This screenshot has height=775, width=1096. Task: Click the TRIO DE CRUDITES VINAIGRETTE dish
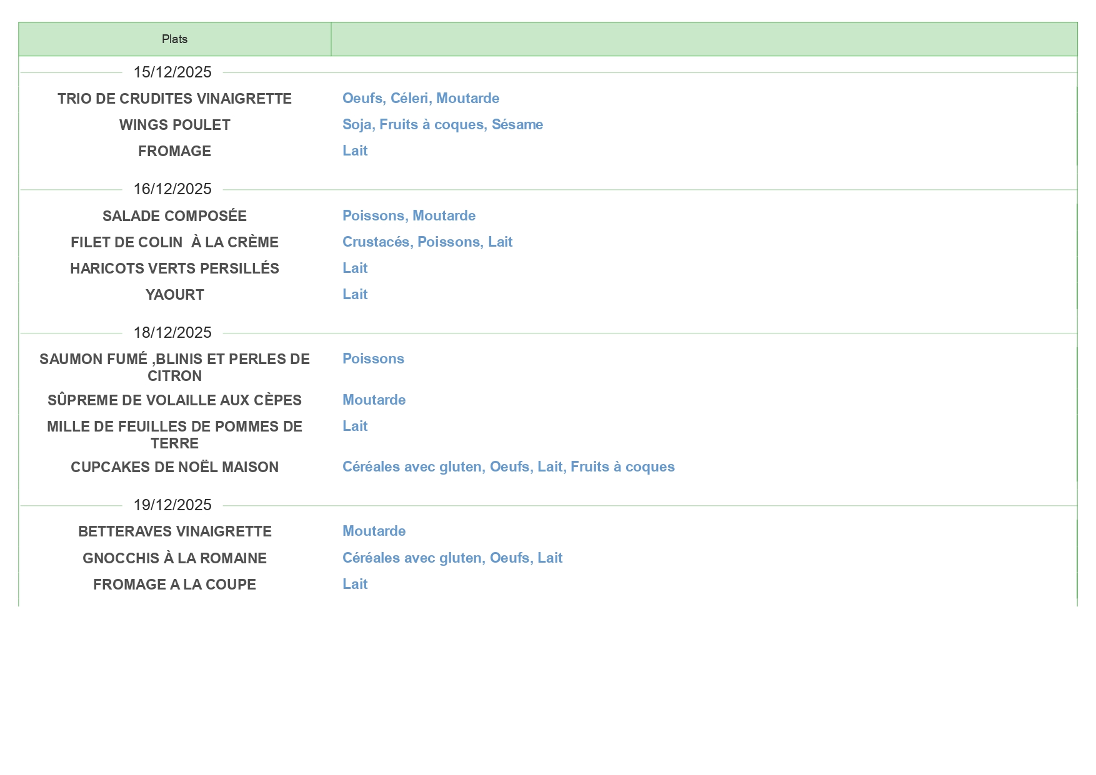(174, 99)
